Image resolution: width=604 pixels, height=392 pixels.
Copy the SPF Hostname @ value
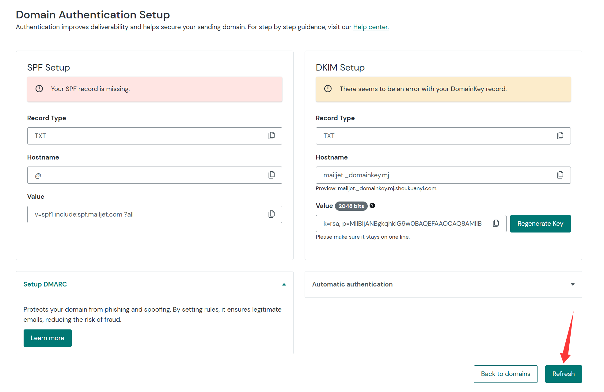pos(272,175)
